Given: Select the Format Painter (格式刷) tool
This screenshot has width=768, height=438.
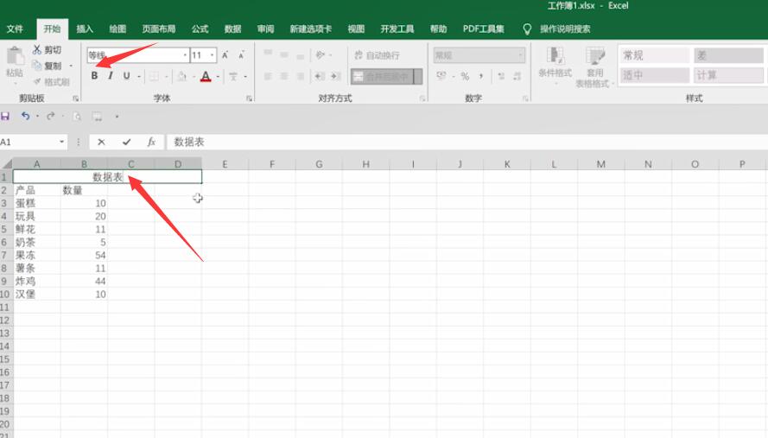Looking at the screenshot, I should coord(52,82).
